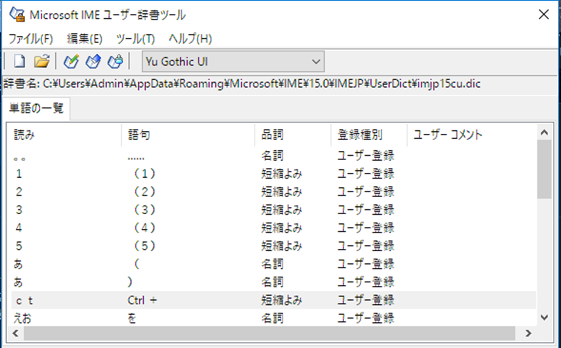
Task: Select the あ row with opening parenthesis
Action: pyautogui.click(x=273, y=264)
